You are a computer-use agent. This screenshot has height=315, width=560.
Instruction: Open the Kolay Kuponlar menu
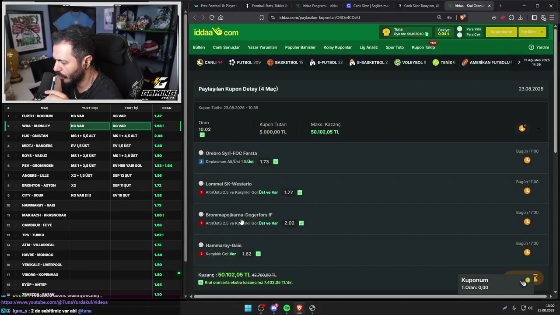pyautogui.click(x=337, y=47)
